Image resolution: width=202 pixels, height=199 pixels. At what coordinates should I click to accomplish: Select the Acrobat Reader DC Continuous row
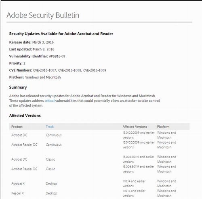pyautogui.click(x=99, y=145)
